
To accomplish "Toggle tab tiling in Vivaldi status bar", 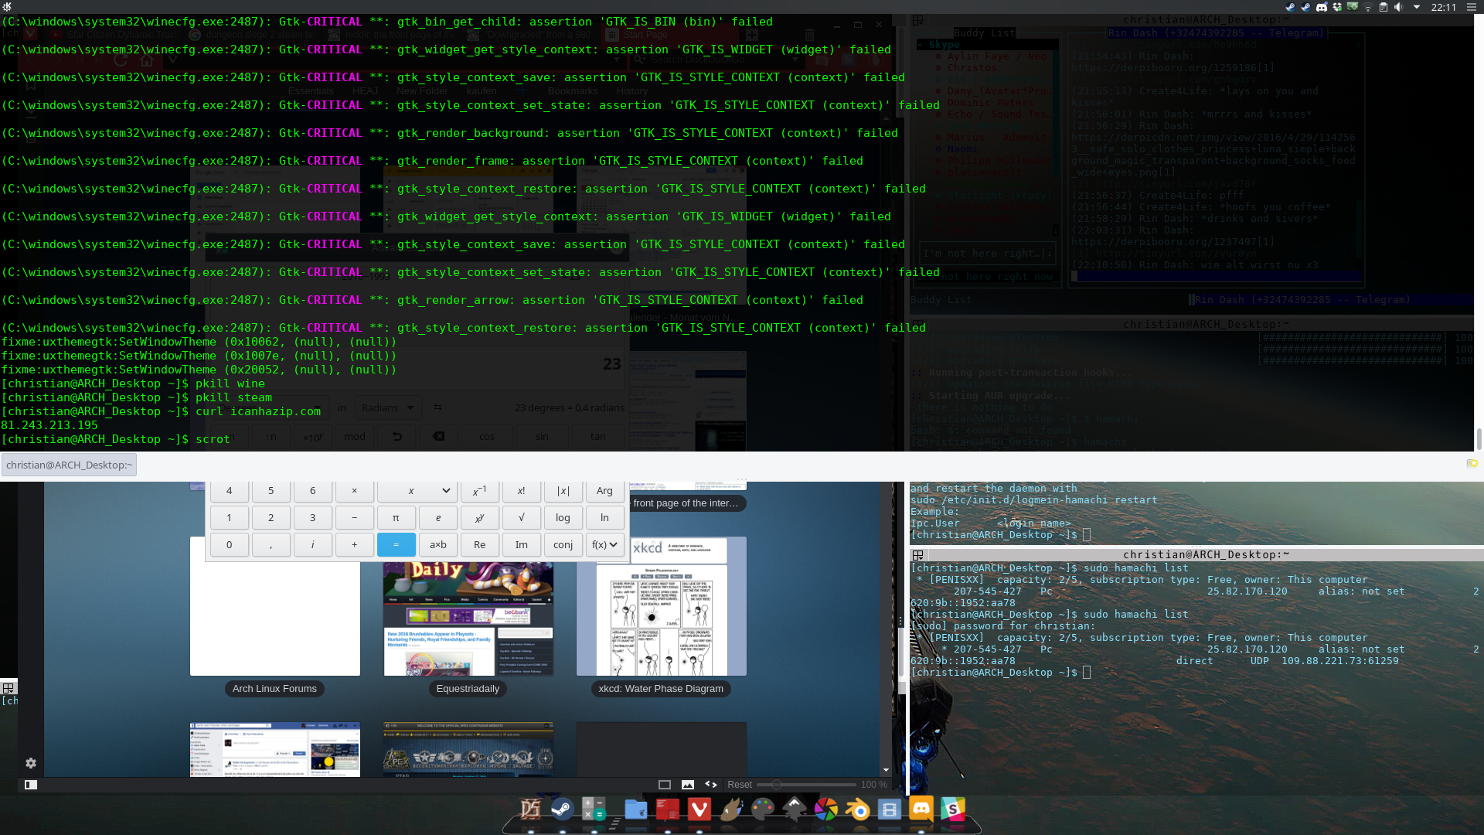I will pos(664,785).
